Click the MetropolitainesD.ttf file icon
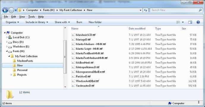205x107 pixels. click(73, 67)
